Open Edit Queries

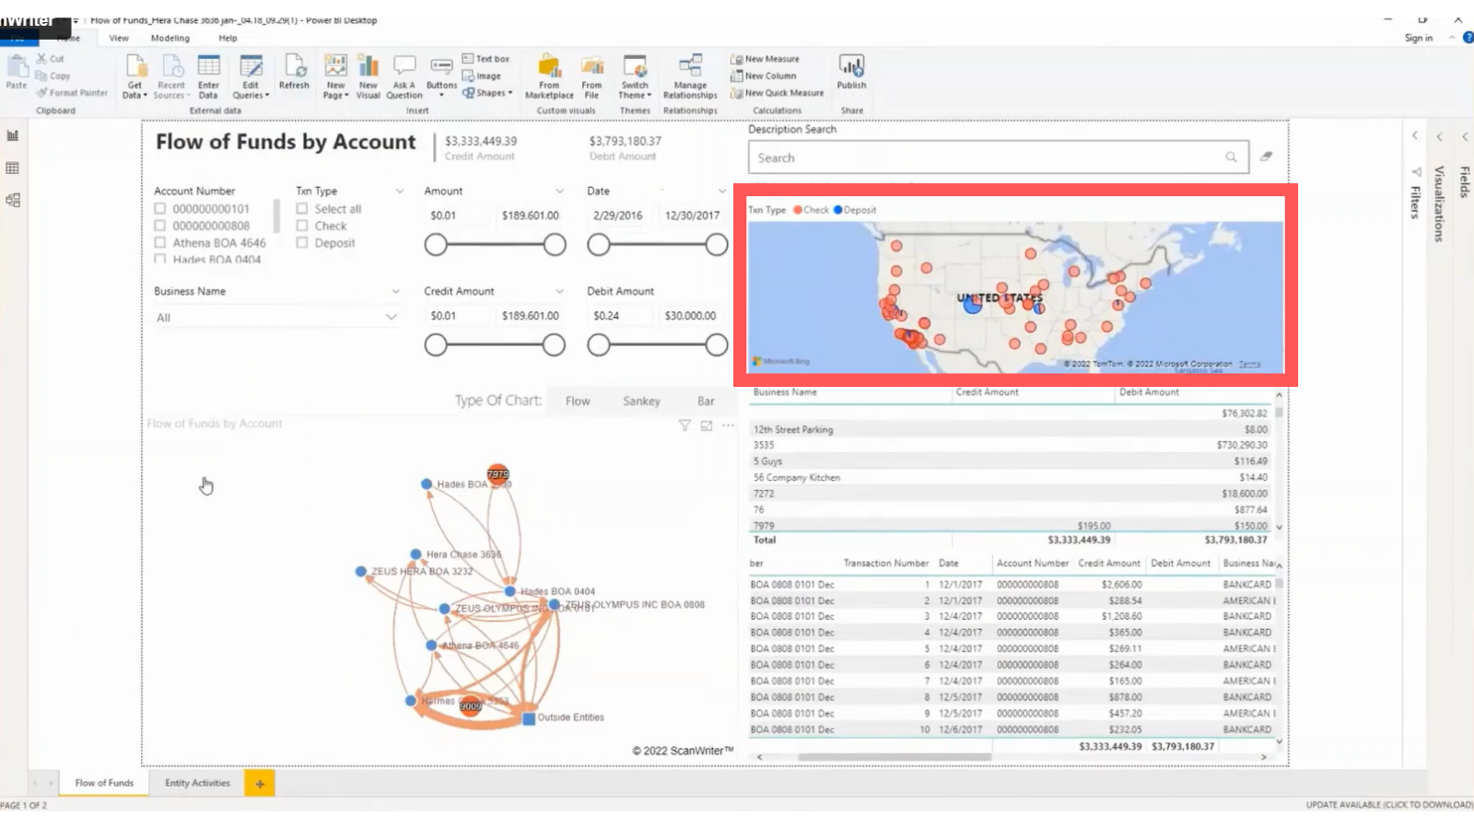click(x=251, y=66)
